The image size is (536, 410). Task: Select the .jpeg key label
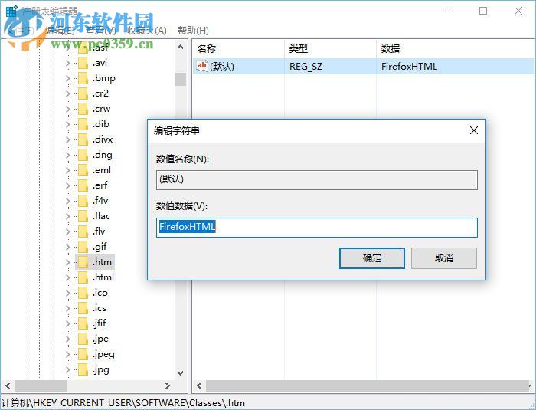103,355
